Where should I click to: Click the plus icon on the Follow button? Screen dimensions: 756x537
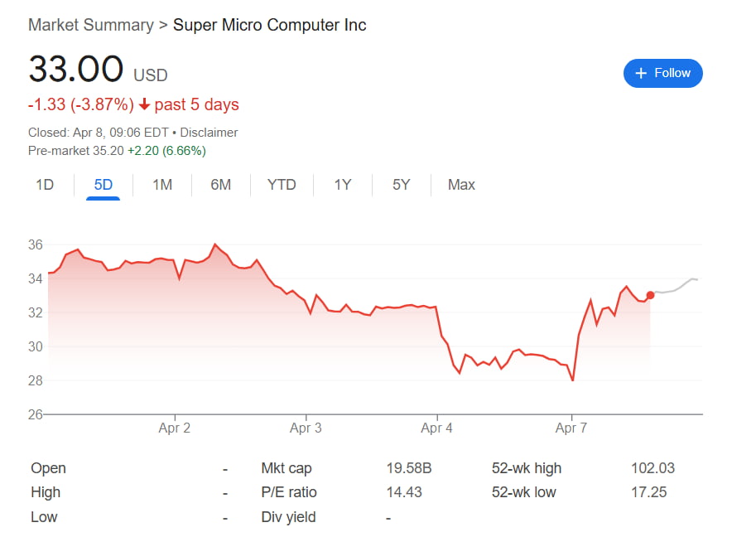642,73
